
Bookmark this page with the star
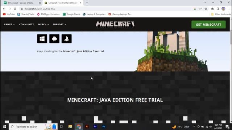(x=206, y=9)
